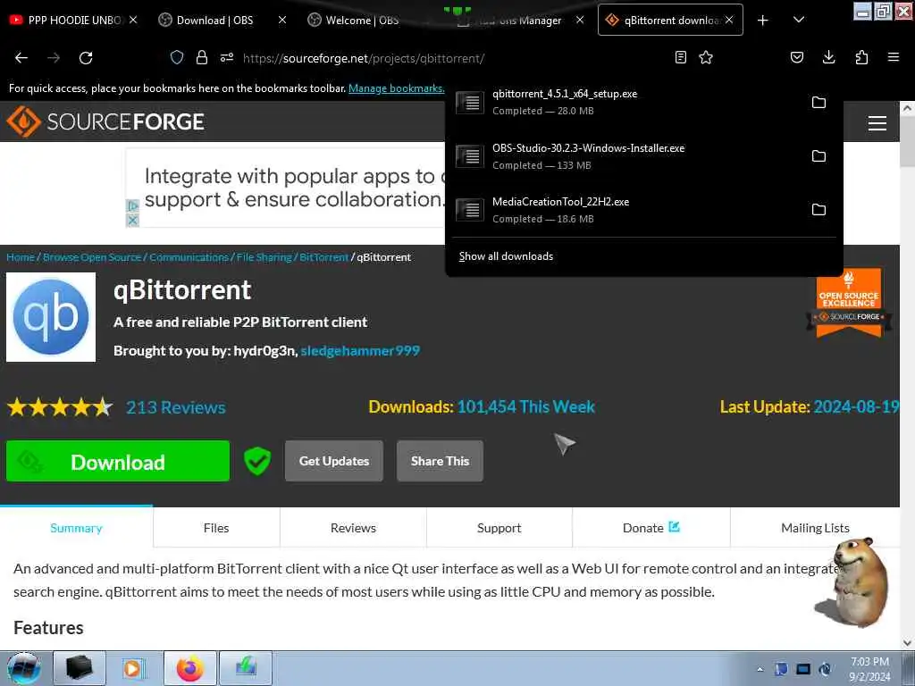915x686 pixels.
Task: Reload the current page
Action: [86, 58]
